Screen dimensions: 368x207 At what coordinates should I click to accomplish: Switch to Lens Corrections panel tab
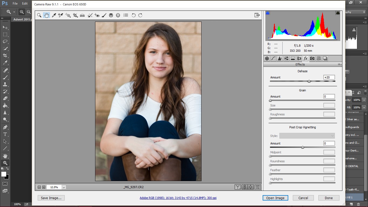[x=299, y=58]
